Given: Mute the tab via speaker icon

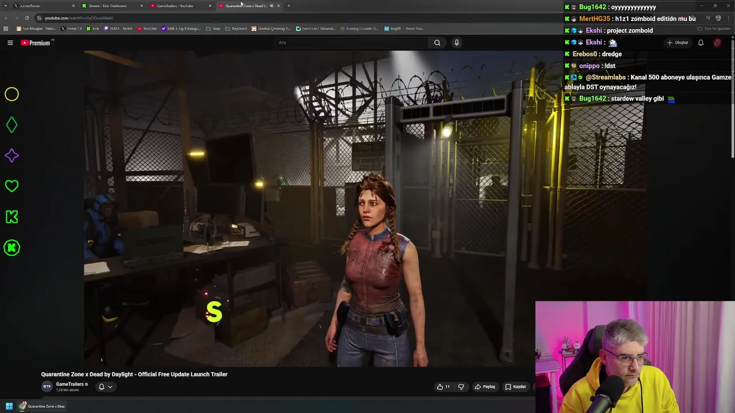Looking at the screenshot, I should [x=272, y=6].
